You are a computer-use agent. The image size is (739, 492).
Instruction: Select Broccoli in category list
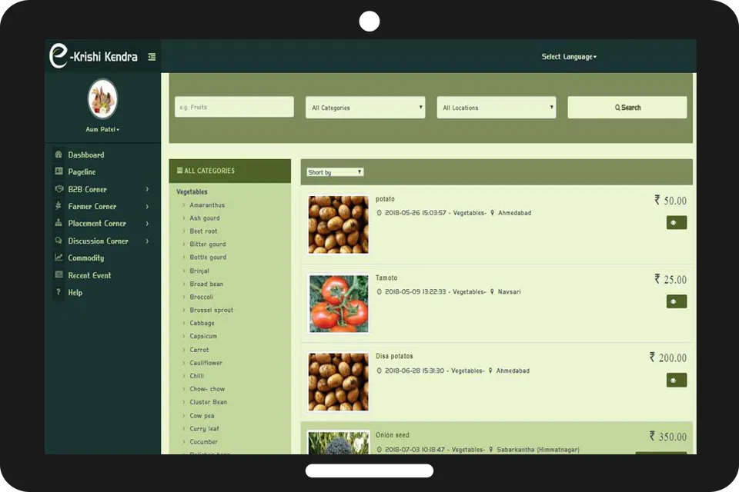(x=201, y=297)
